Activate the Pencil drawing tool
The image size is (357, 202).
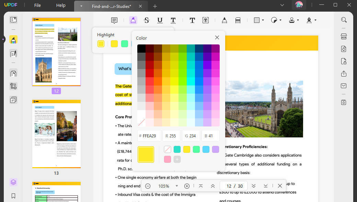tap(224, 20)
